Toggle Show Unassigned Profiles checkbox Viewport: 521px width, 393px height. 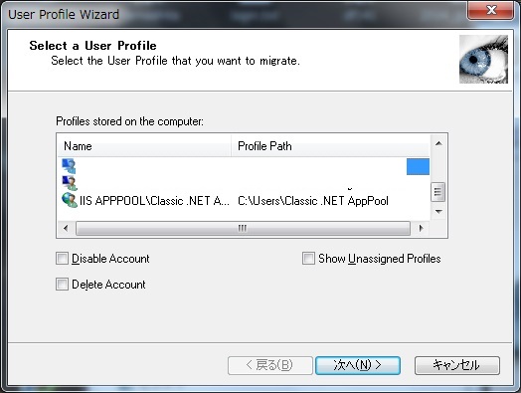point(308,259)
